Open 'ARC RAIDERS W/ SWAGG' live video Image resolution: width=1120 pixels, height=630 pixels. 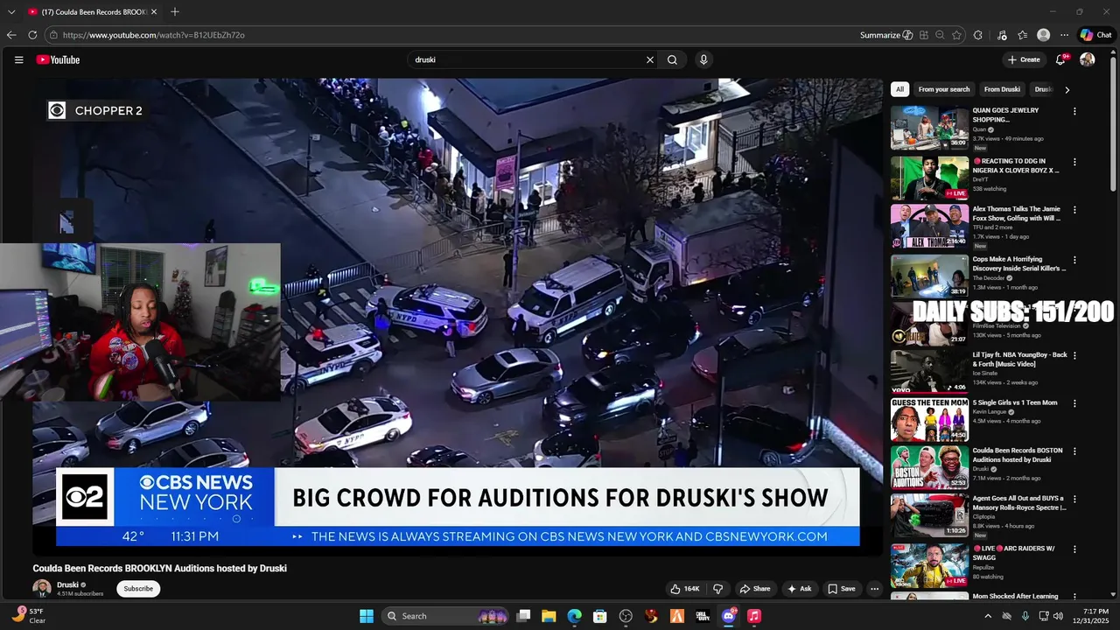coord(929,565)
